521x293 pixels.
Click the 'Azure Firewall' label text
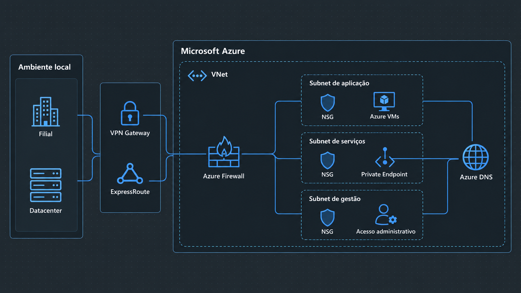click(224, 176)
